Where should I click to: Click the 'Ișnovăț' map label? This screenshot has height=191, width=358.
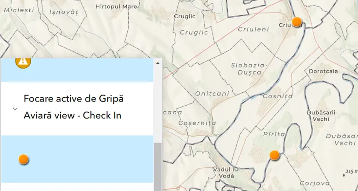tap(64, 12)
